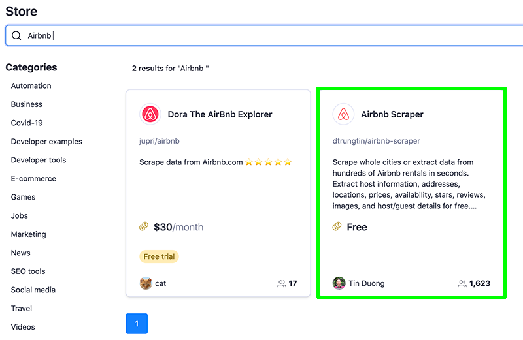Click coin icon beside Free
This screenshot has height=340, width=523.
[x=337, y=226]
